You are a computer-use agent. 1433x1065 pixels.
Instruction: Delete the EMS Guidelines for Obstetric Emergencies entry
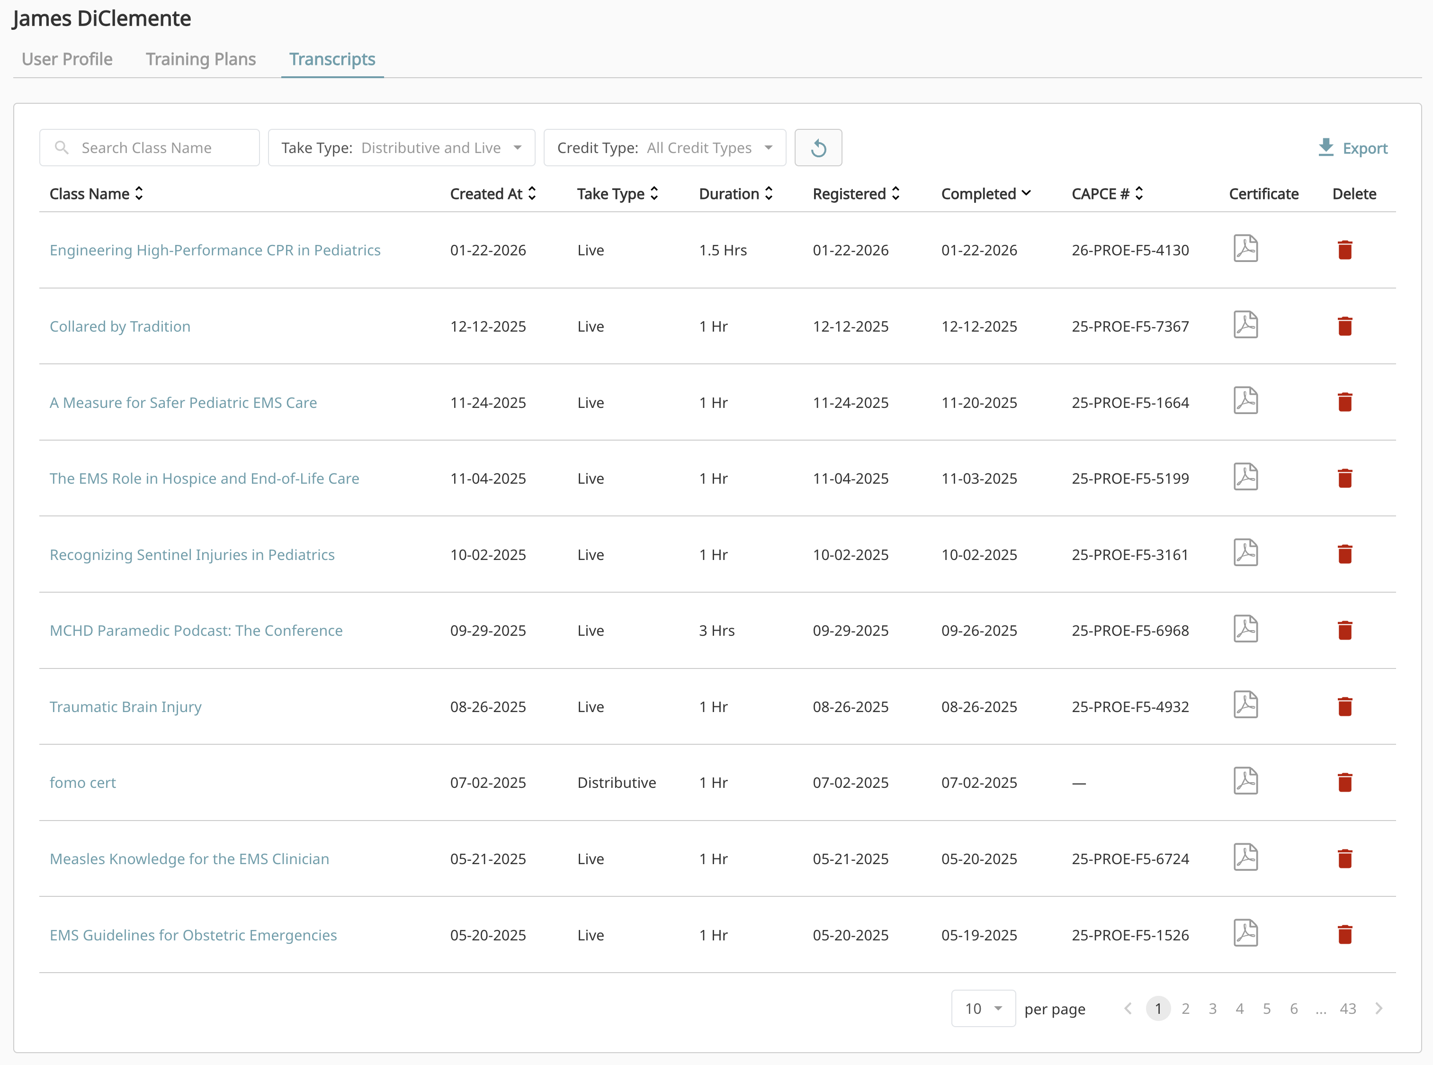(x=1345, y=934)
